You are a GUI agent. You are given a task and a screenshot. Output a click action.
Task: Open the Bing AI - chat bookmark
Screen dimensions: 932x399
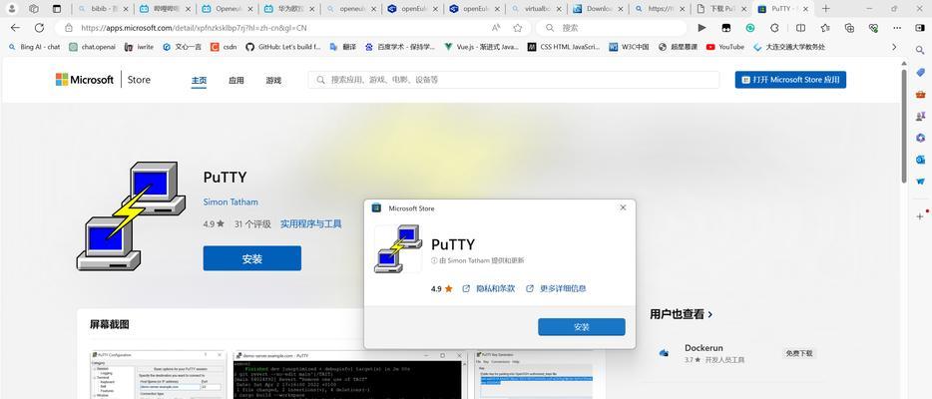click(34, 47)
